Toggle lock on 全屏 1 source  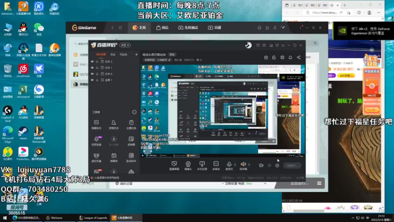coord(97,80)
